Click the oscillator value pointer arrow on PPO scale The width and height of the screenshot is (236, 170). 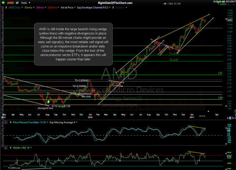(x=226, y=128)
